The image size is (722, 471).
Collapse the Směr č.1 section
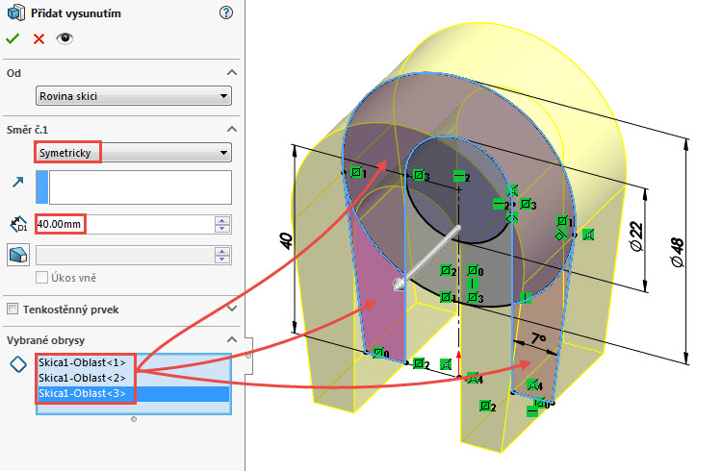[232, 129]
